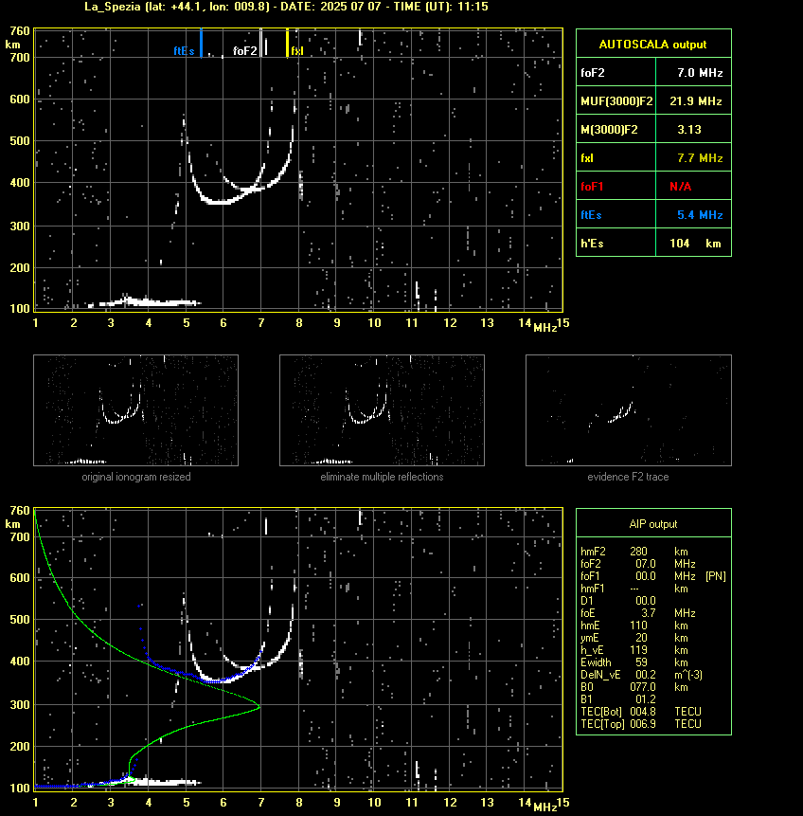This screenshot has width=803, height=816.
Task: Click the foE '3.7 MHz' row
Action: (x=638, y=613)
